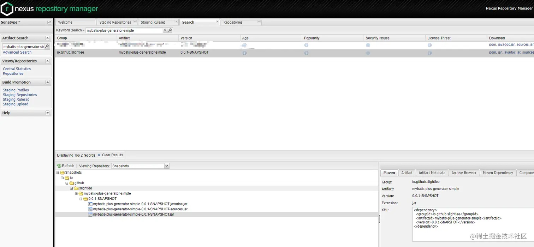This screenshot has width=534, height=247.
Task: Click the Age info icon in the io.github.slightlee row
Action: tap(244, 53)
